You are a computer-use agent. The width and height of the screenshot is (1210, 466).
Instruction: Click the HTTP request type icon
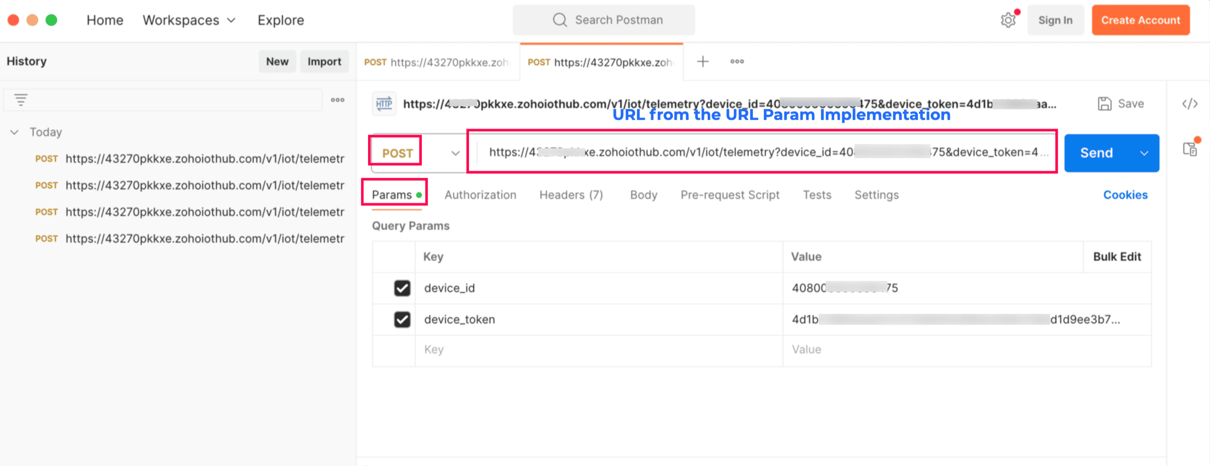click(x=384, y=104)
